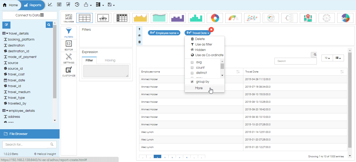Click the preview eye icon in top toolbar
356x162 pixels.
click(59, 4)
